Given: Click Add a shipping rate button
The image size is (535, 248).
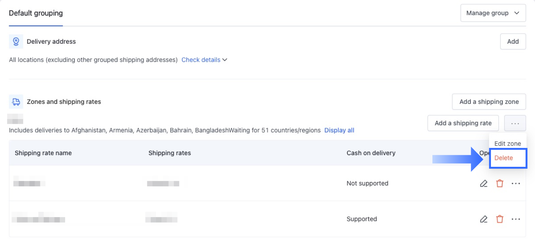Looking at the screenshot, I should [463, 123].
